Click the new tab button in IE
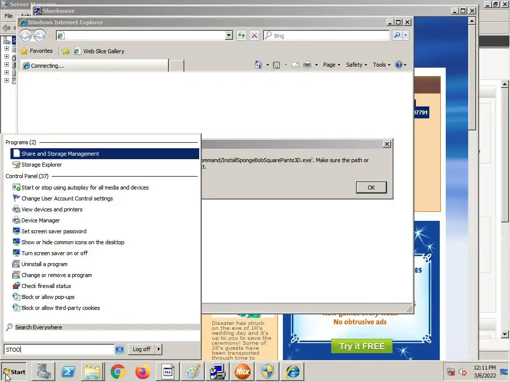Screen dimensions: 510x382 click(x=177, y=66)
